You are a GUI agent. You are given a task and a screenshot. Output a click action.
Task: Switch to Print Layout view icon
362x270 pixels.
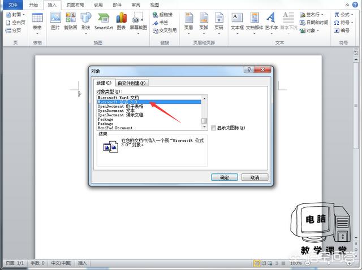256,263
